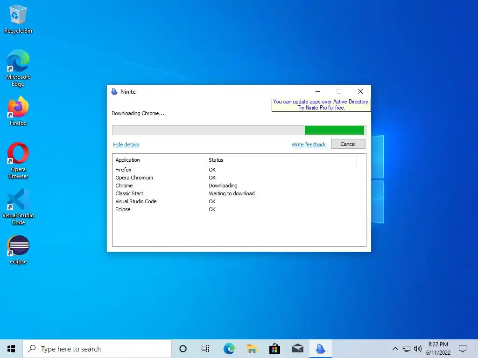Open the Recycle Bin desktop icon

pyautogui.click(x=18, y=19)
